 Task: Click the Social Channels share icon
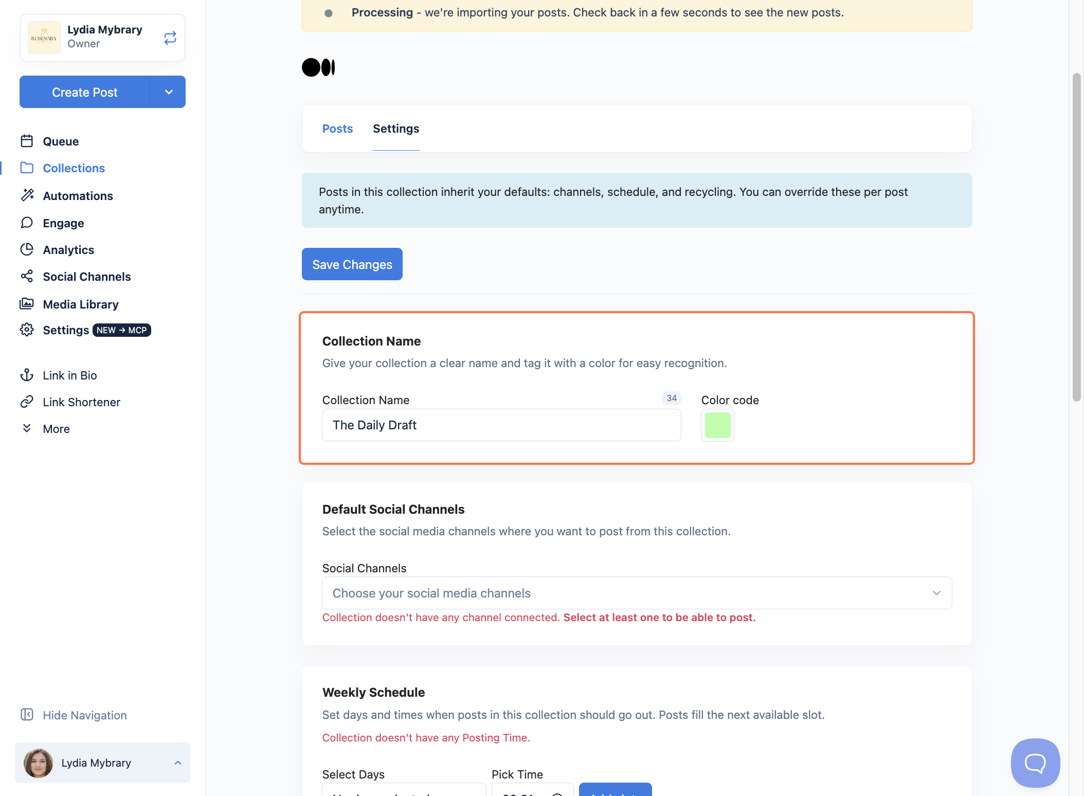tap(27, 276)
